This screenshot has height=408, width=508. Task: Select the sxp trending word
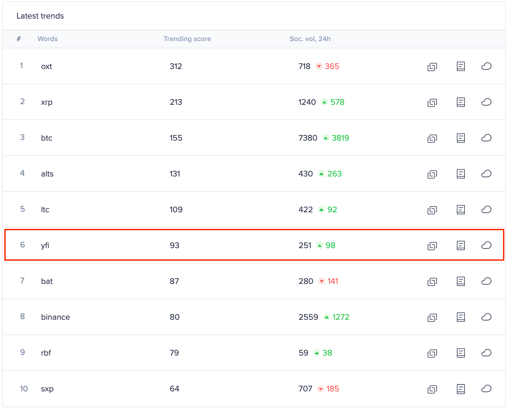[x=47, y=389]
